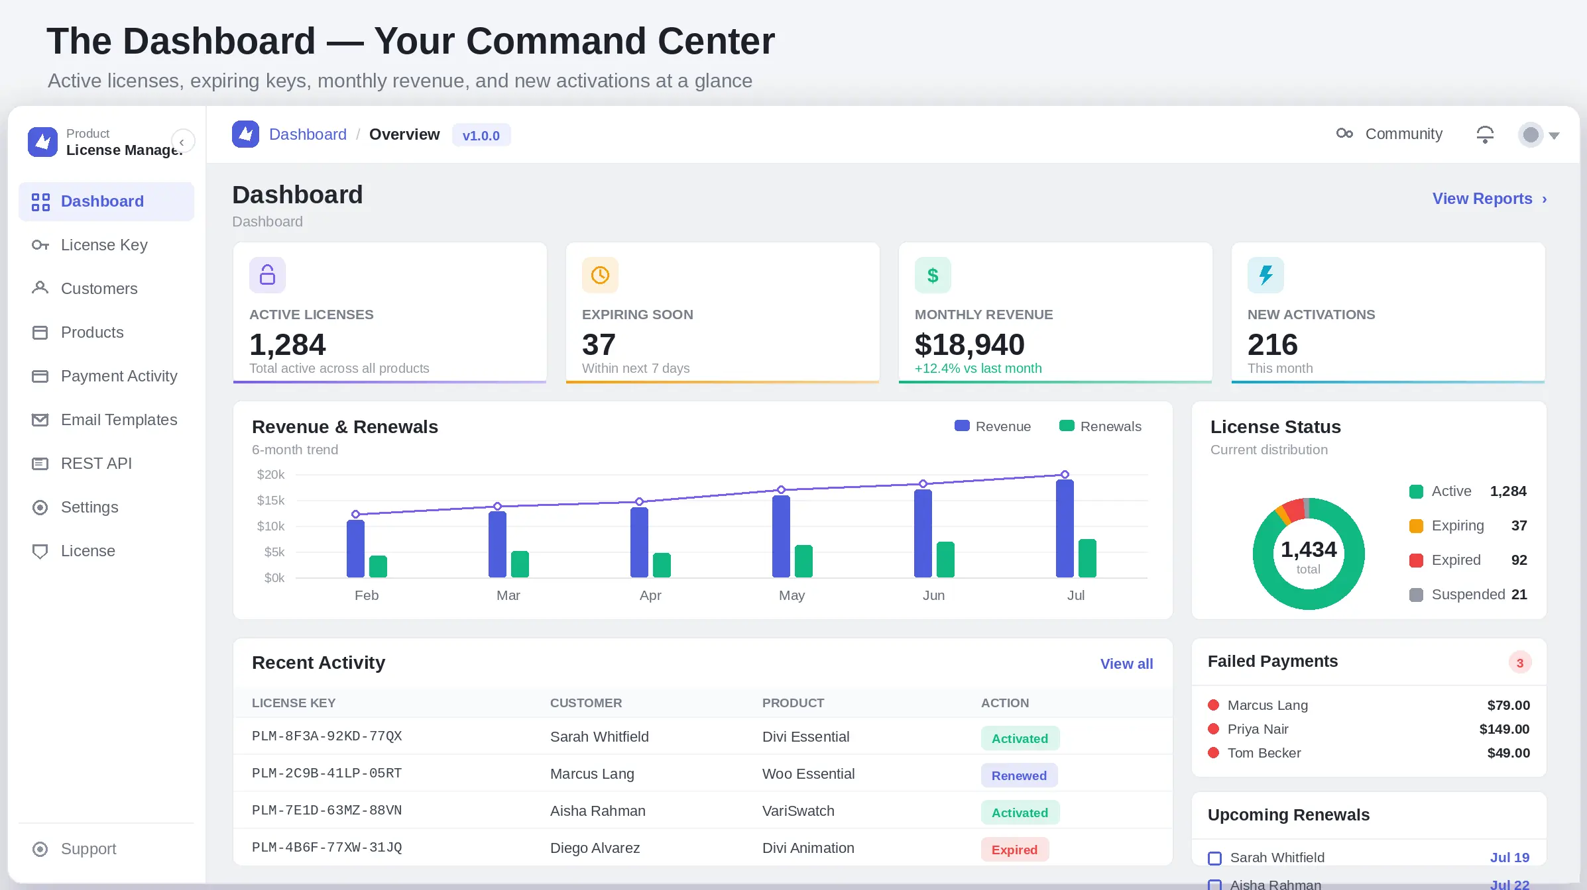Go to License Key in sidebar
The image size is (1587, 890).
click(x=106, y=245)
